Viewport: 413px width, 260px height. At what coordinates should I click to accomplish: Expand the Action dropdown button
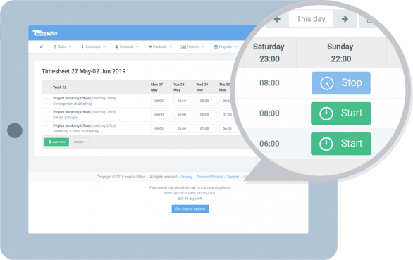pos(80,142)
